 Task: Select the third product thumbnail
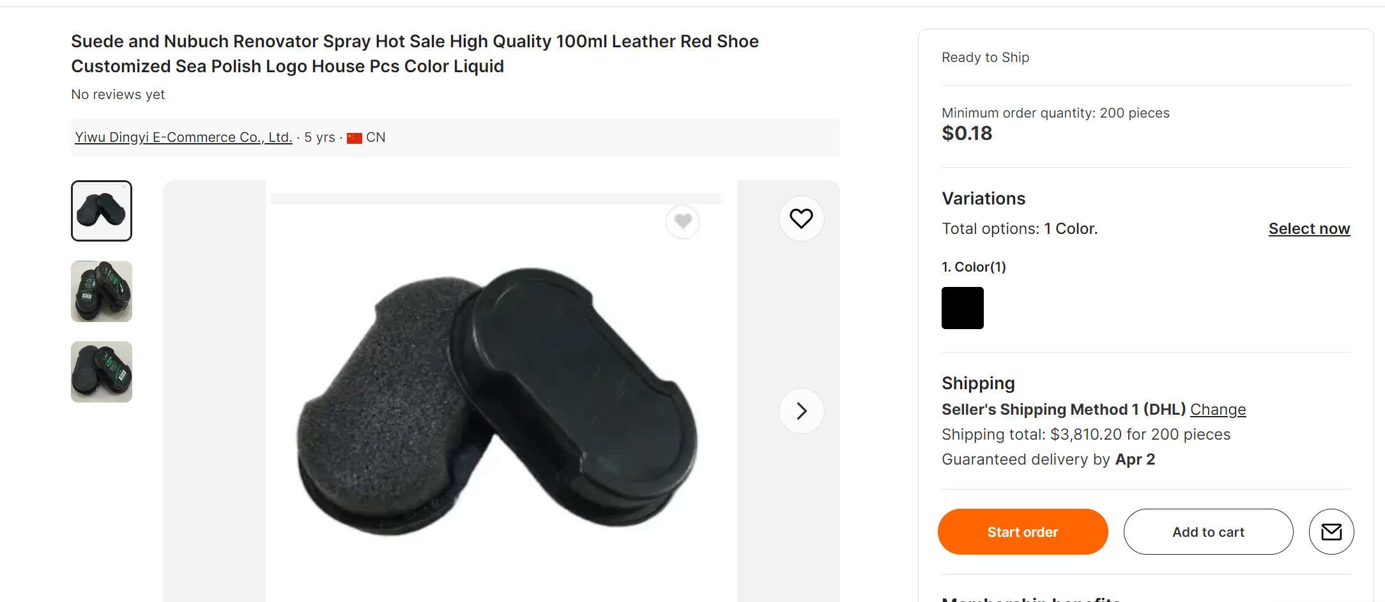pos(101,372)
